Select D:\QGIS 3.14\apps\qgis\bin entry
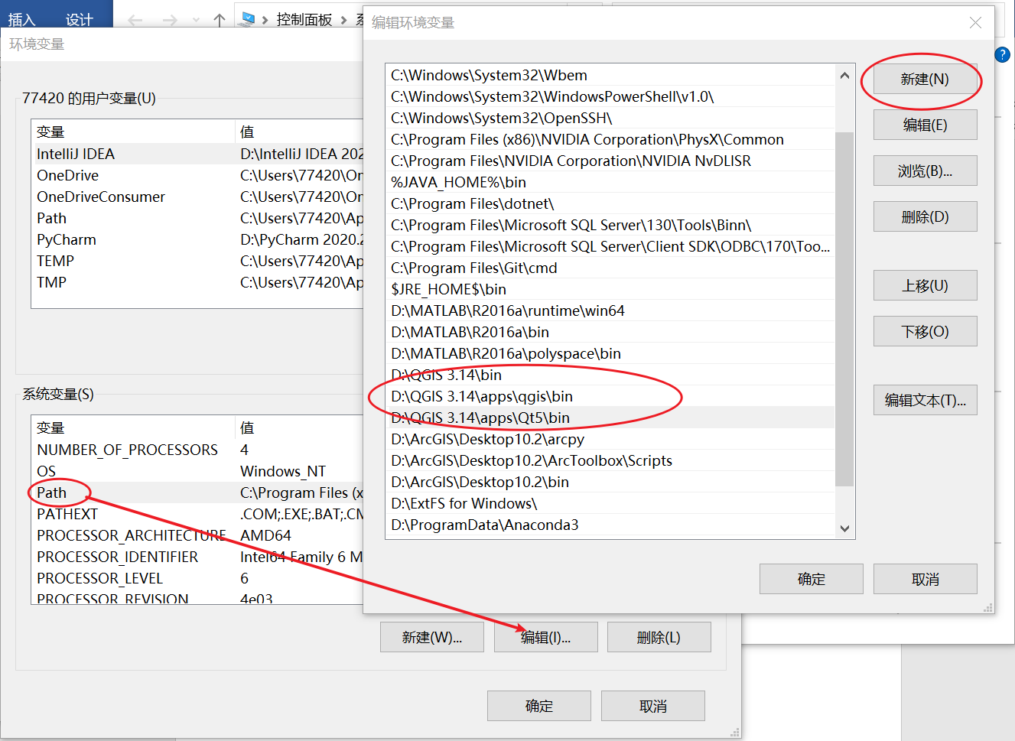The image size is (1015, 741). click(x=610, y=396)
